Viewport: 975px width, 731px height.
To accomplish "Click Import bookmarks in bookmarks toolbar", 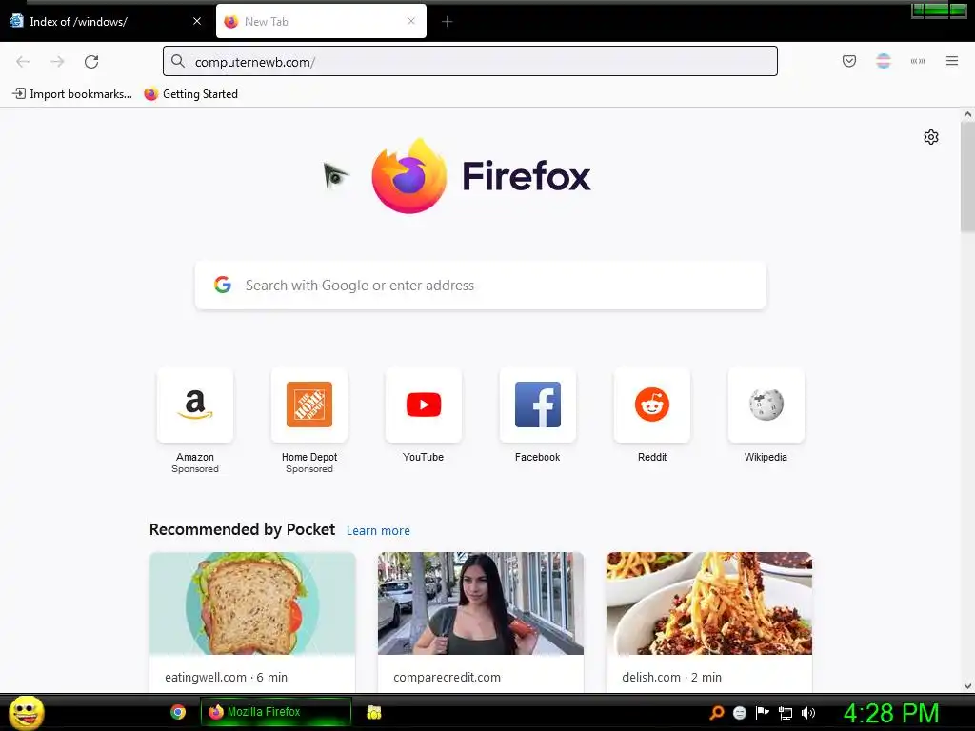I will point(72,94).
